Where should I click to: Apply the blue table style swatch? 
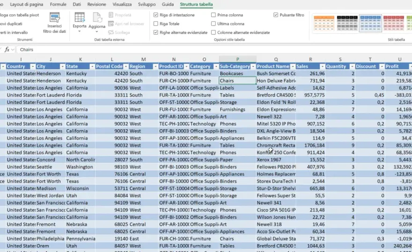point(370,23)
